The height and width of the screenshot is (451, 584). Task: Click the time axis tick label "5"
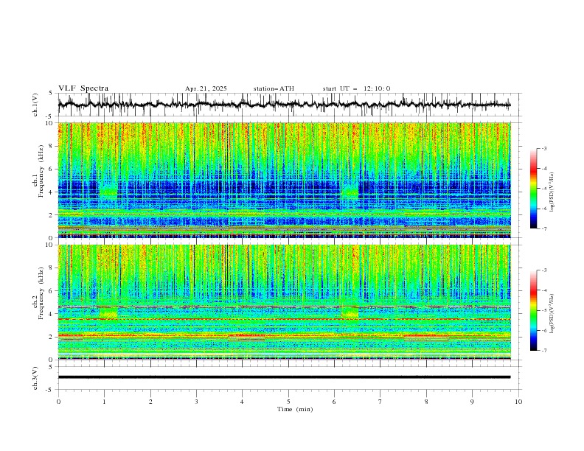[288, 402]
